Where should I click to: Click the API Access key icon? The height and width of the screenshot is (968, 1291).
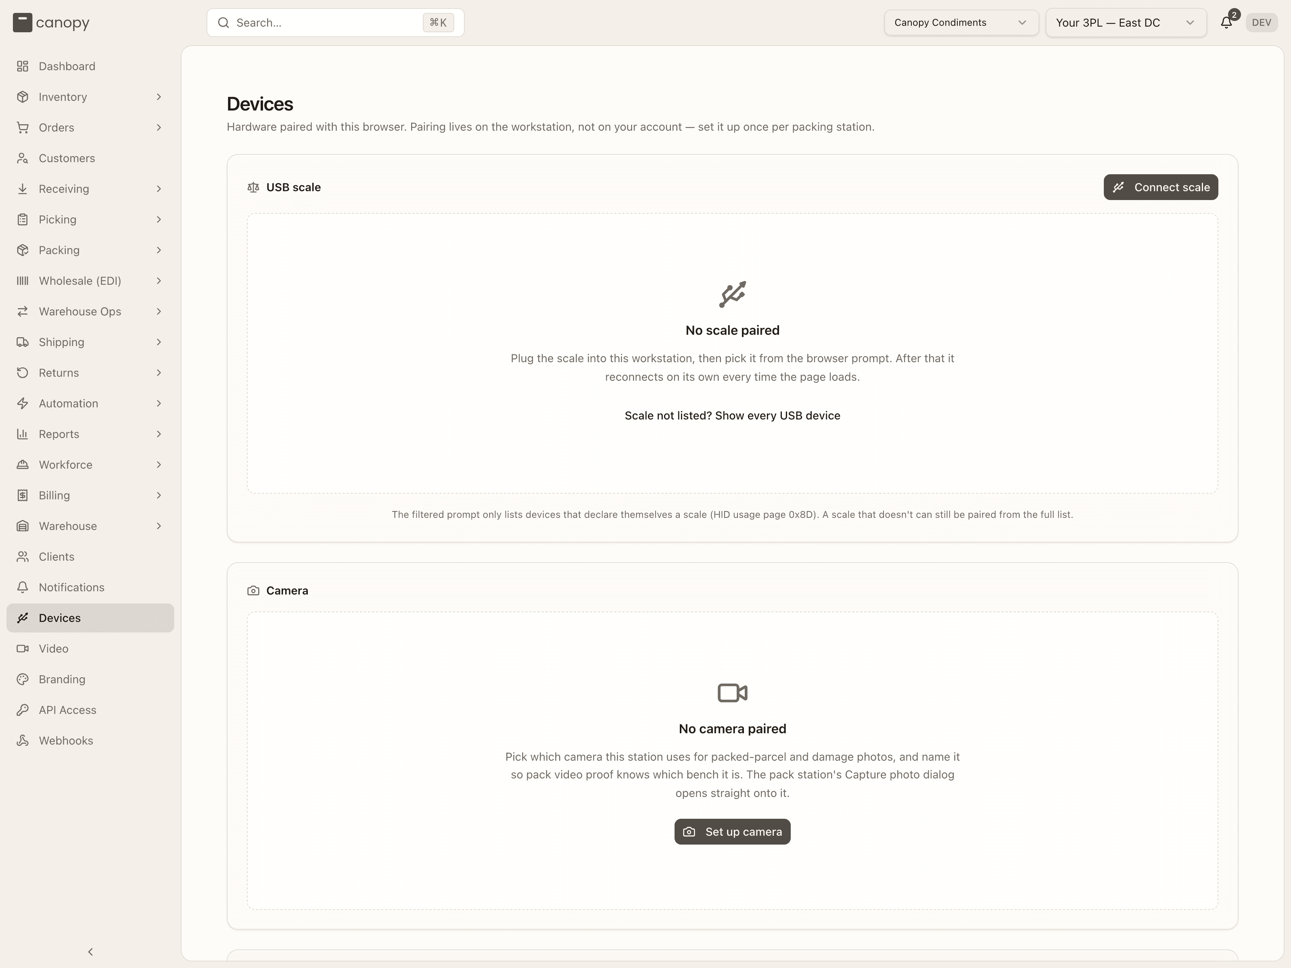[23, 709]
